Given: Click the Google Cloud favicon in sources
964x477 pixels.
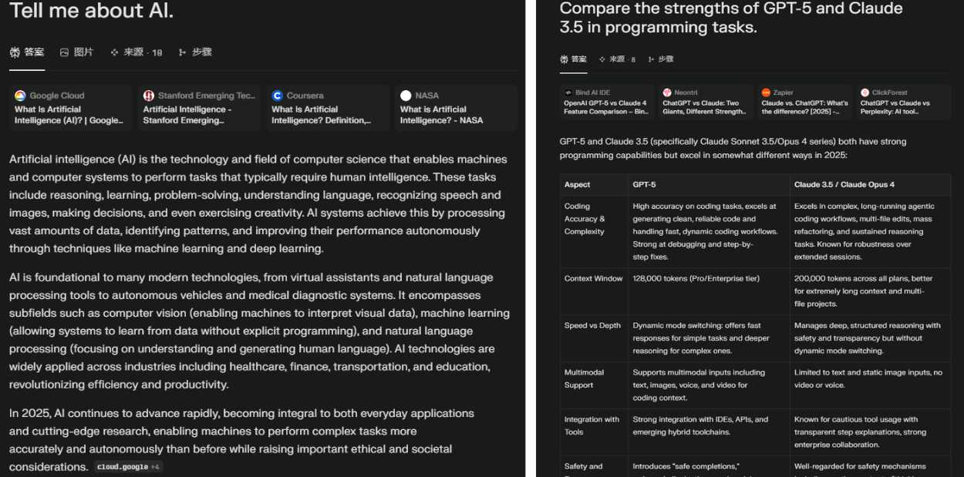Looking at the screenshot, I should [x=20, y=96].
